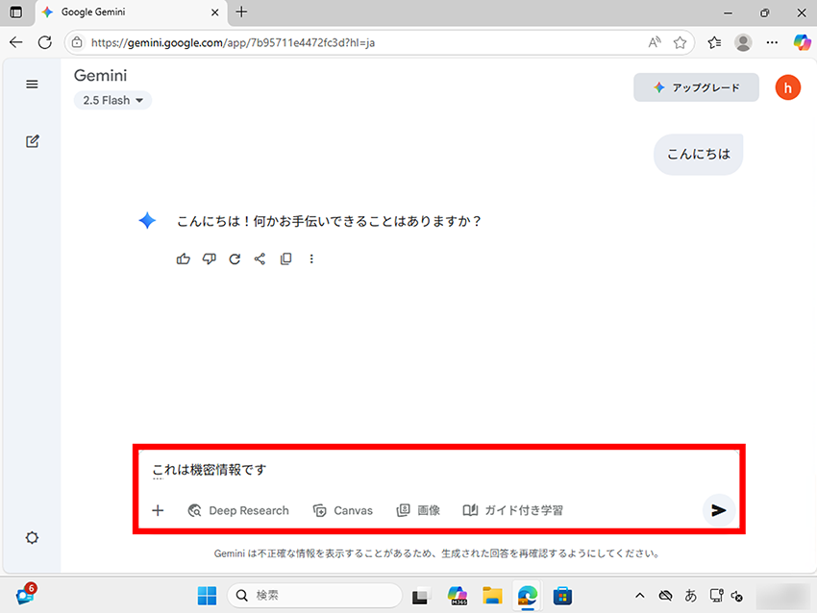Open Windows Start menu in taskbar
The image size is (817, 613).
coord(207,596)
